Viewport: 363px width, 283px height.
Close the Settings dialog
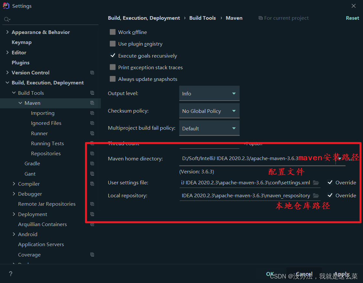tap(354, 6)
